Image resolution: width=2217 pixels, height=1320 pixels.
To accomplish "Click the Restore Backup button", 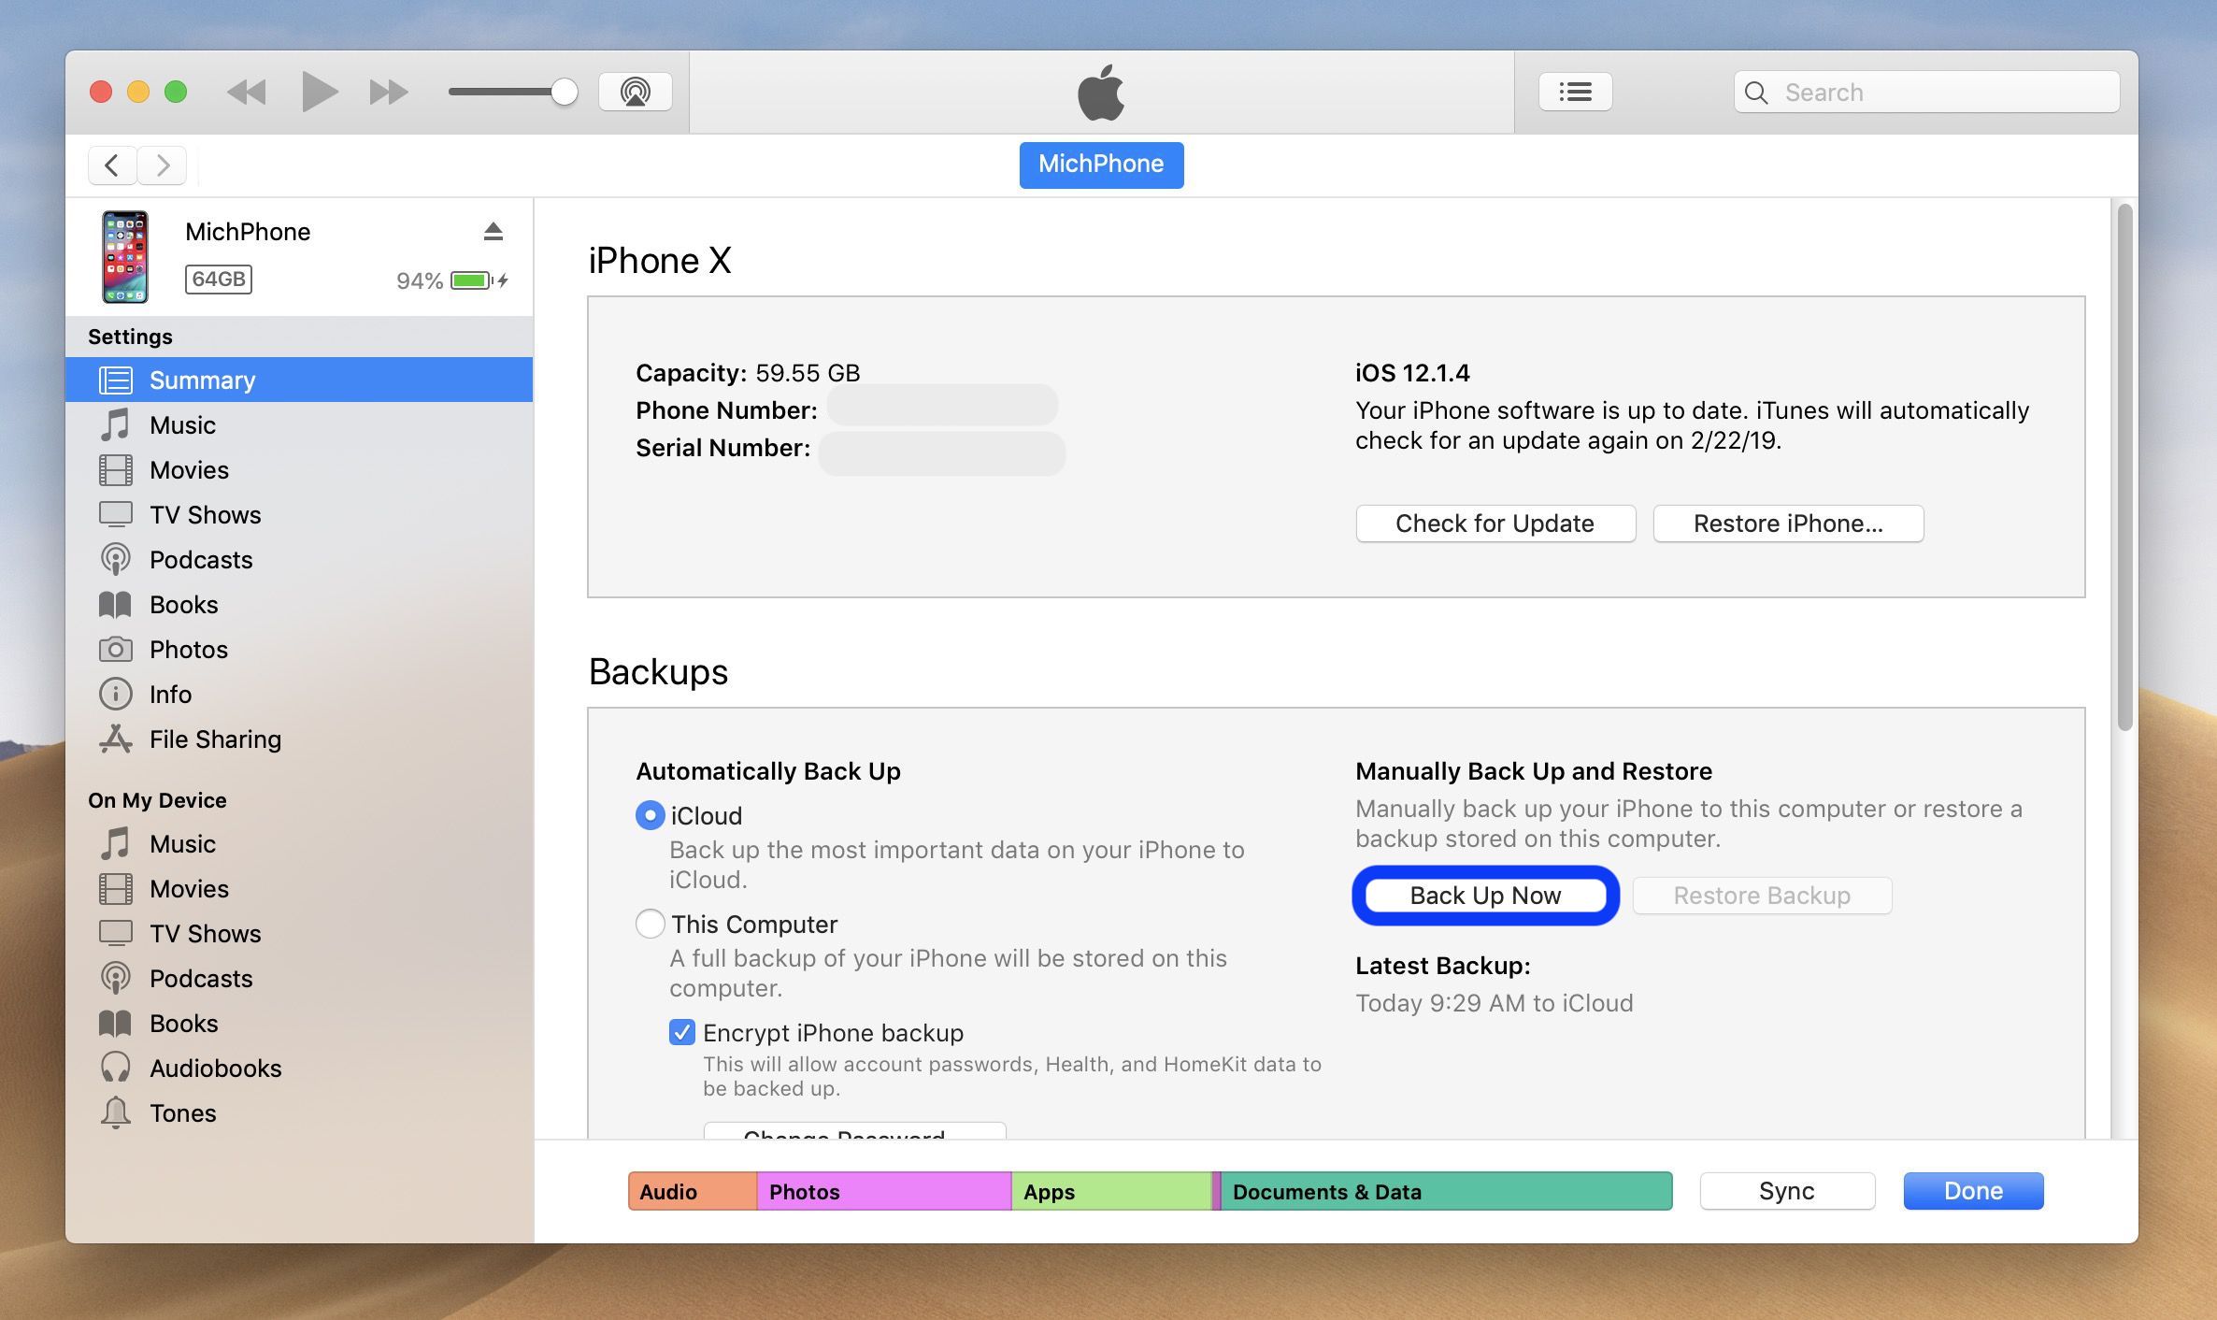I will tap(1761, 894).
